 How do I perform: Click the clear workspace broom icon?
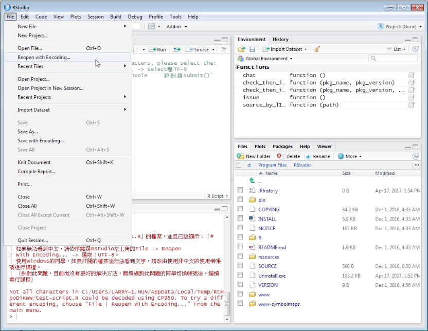tap(317, 49)
